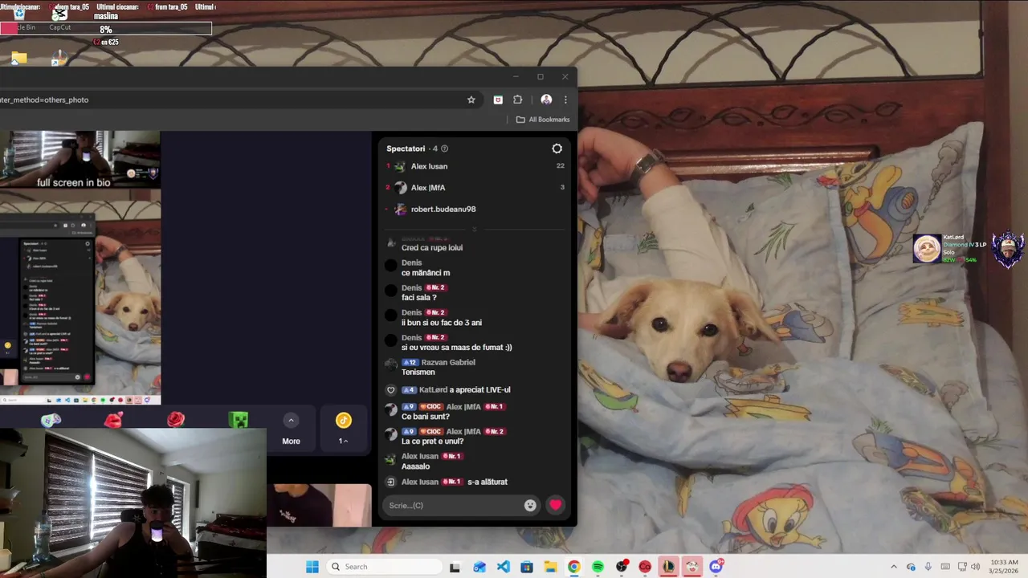Select the game controller gift

coord(51,420)
